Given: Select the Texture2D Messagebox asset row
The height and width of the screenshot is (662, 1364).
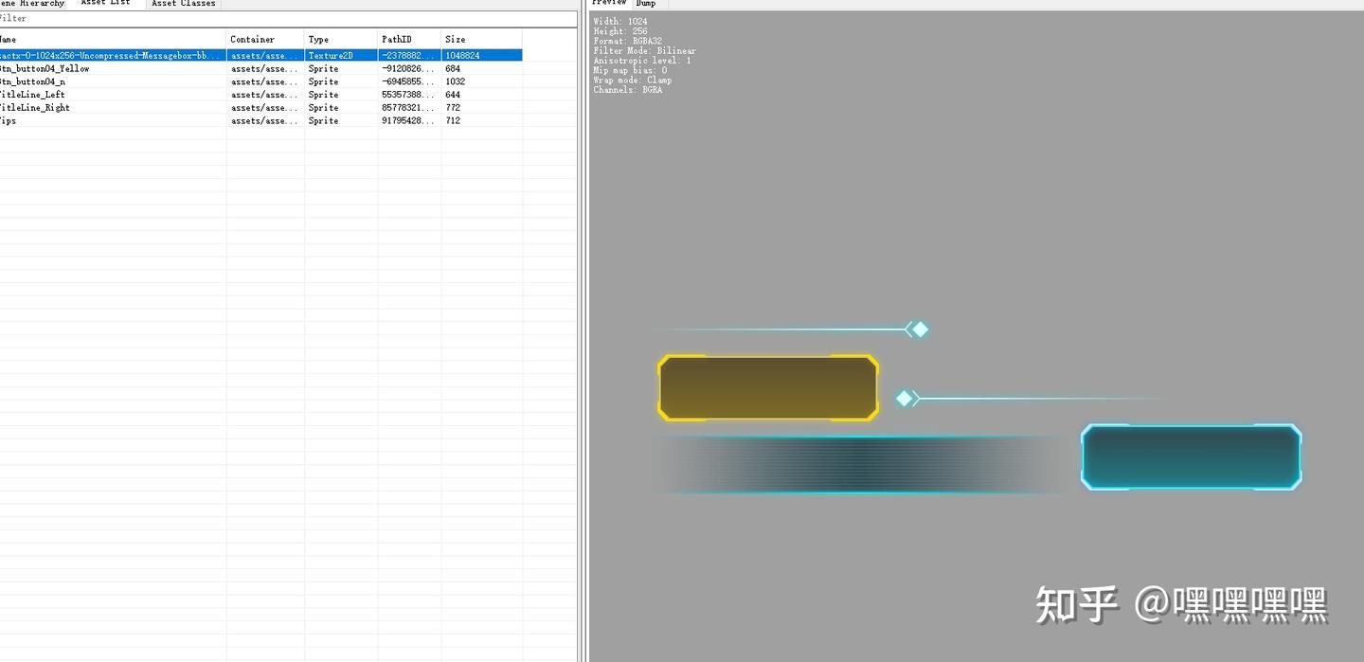Looking at the screenshot, I should tap(114, 55).
